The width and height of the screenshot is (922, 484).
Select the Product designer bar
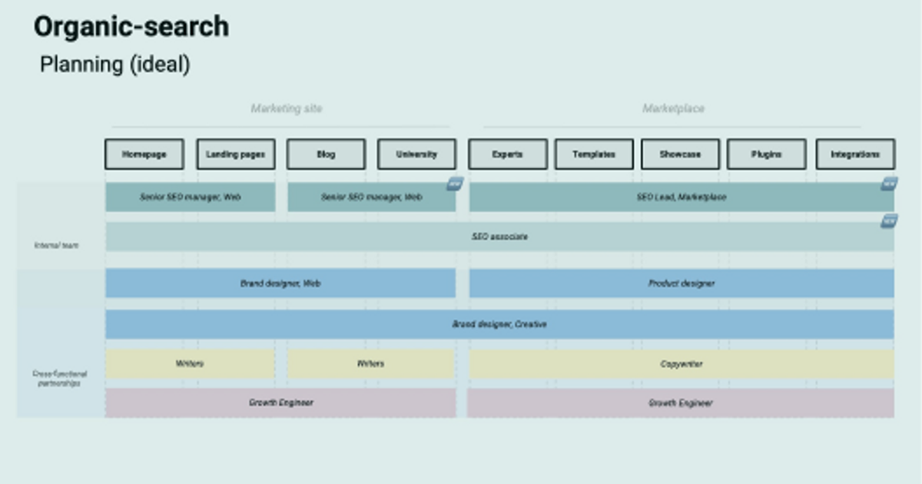click(682, 283)
